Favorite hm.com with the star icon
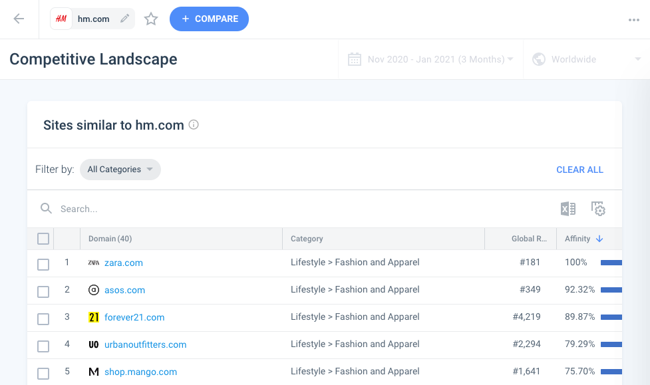The height and width of the screenshot is (385, 650). [151, 19]
